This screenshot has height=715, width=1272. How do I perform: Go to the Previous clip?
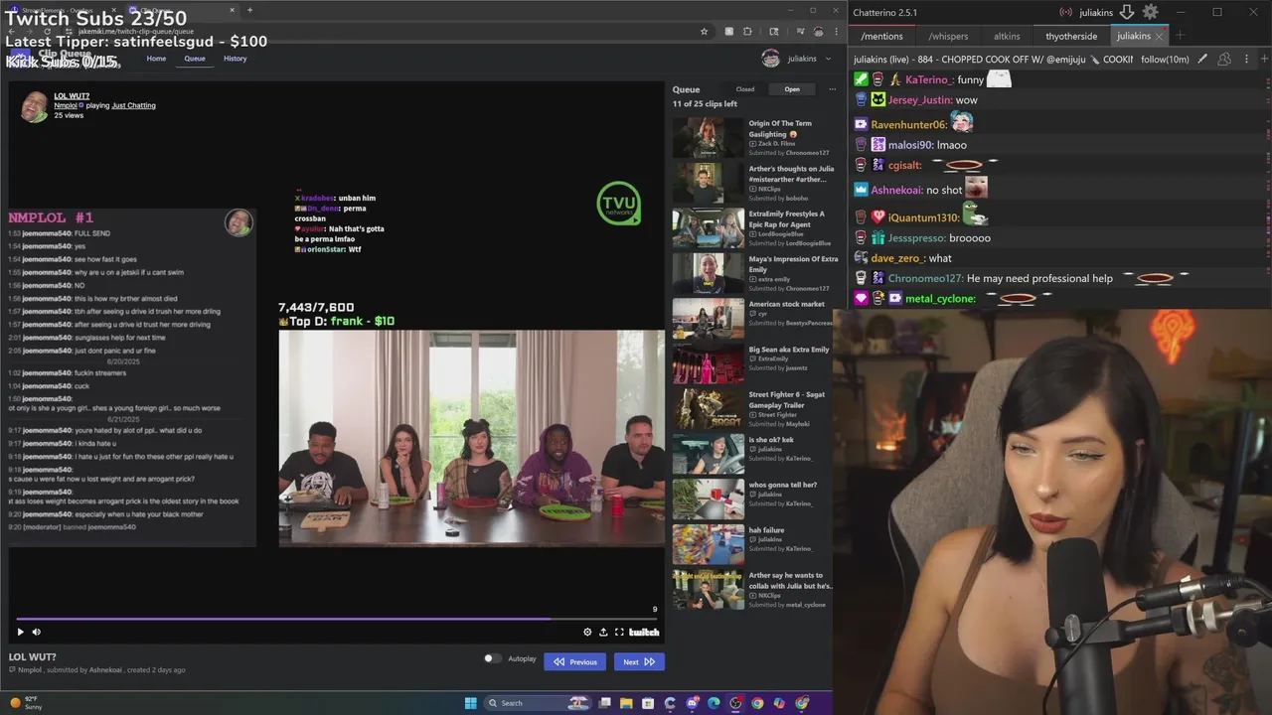[574, 661]
